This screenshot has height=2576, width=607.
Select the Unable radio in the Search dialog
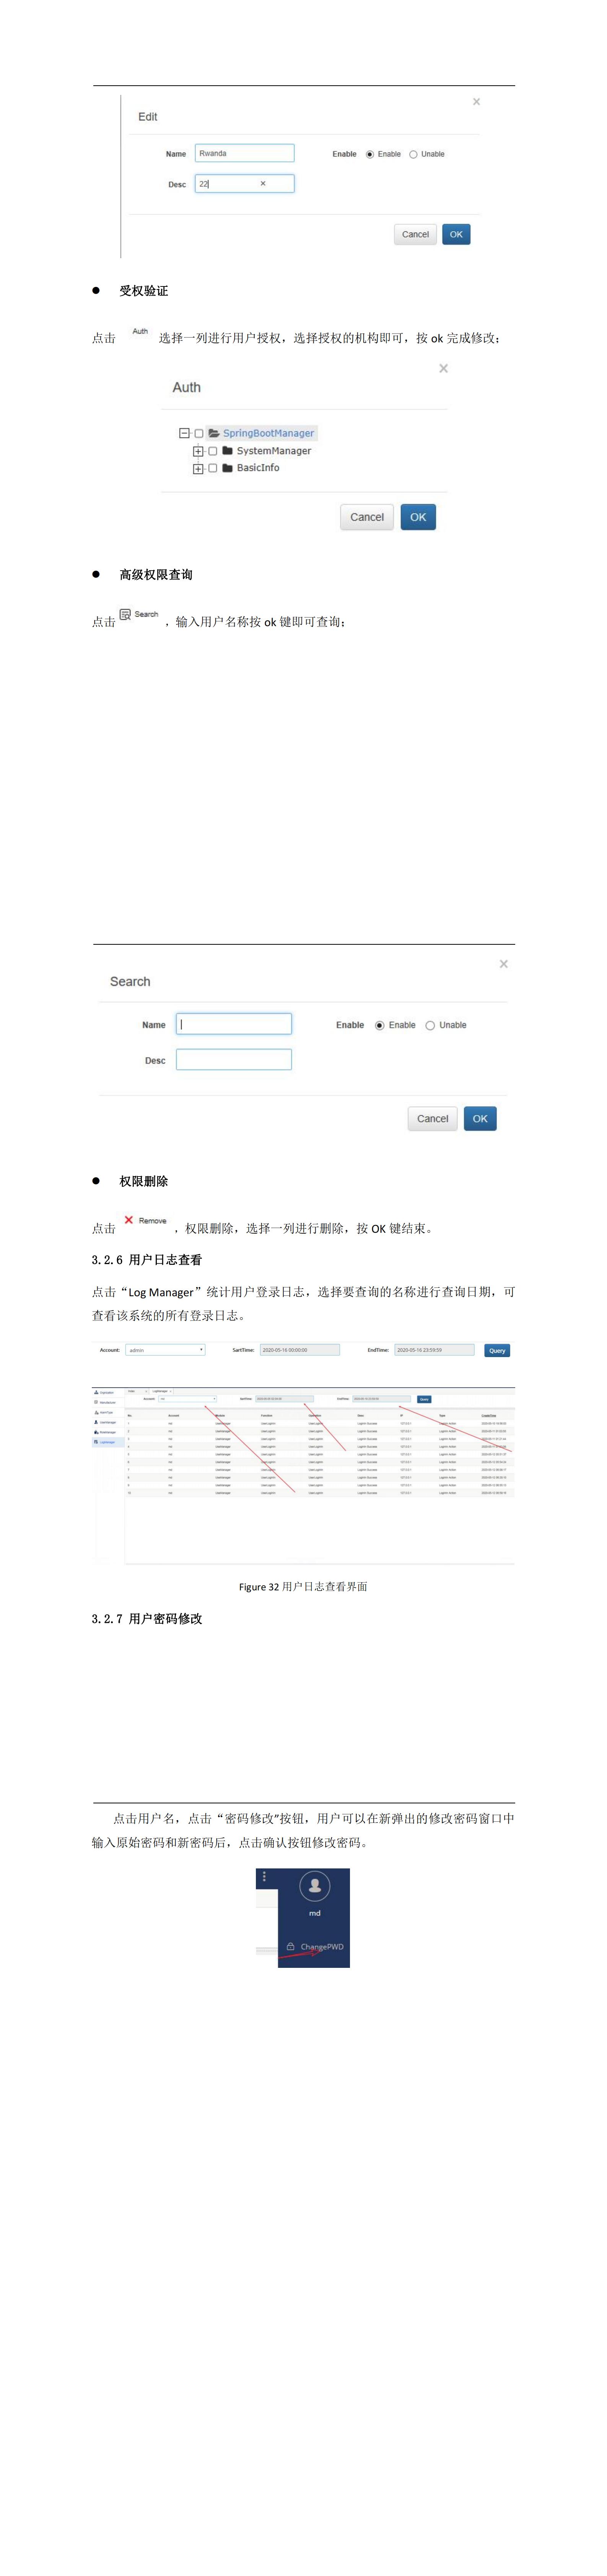coord(430,1025)
